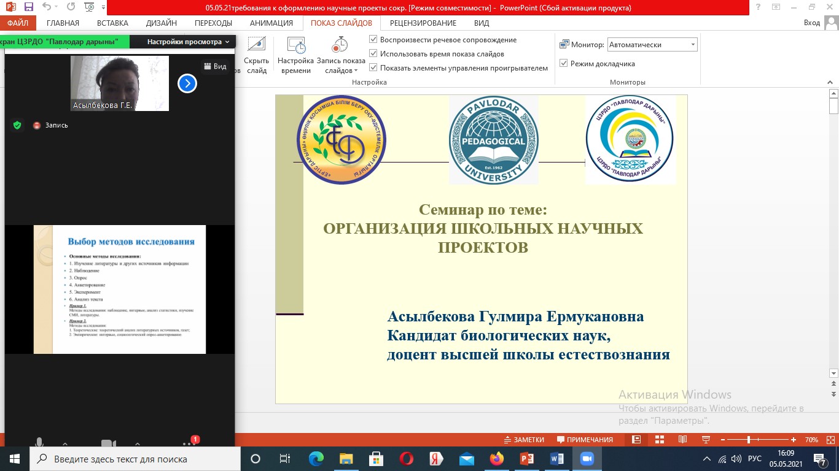
Task: Toggle Воспроизвести речевое сопровождение checkbox
Action: [x=373, y=39]
